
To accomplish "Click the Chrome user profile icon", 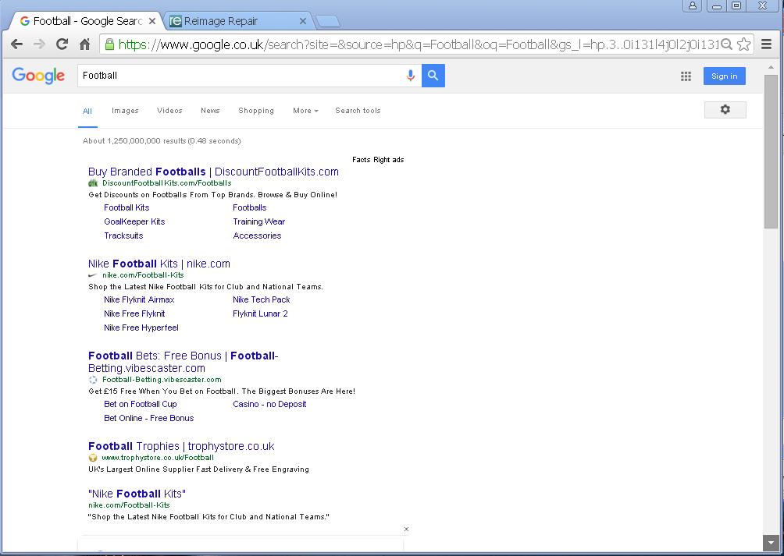I will 693,5.
